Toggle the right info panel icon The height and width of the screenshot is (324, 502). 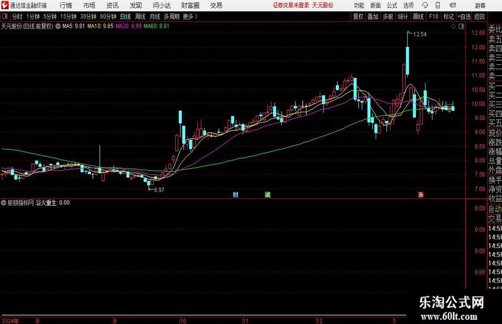461,27
